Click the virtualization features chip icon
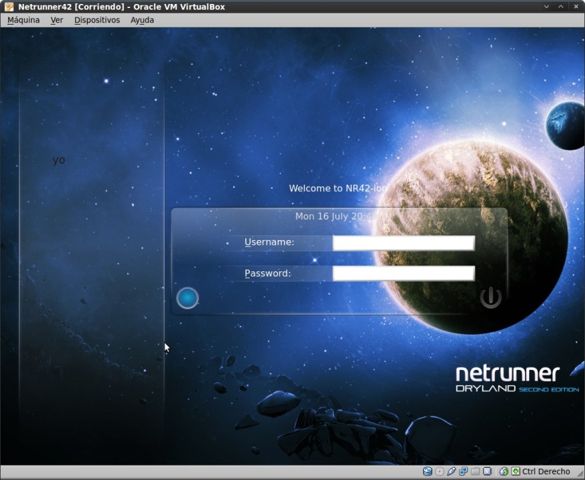Viewport: 585px width, 480px height. (487, 471)
